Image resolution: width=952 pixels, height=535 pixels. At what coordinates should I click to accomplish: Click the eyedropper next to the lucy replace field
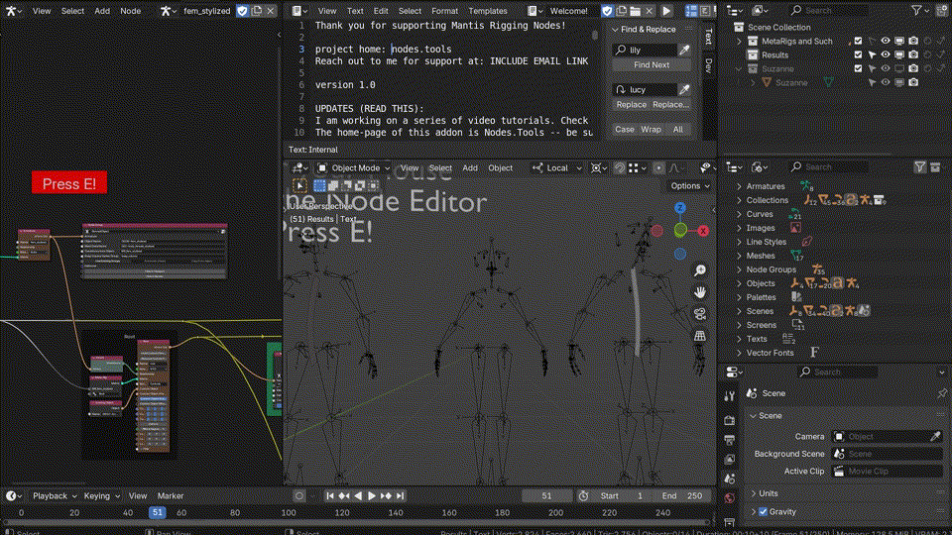684,90
